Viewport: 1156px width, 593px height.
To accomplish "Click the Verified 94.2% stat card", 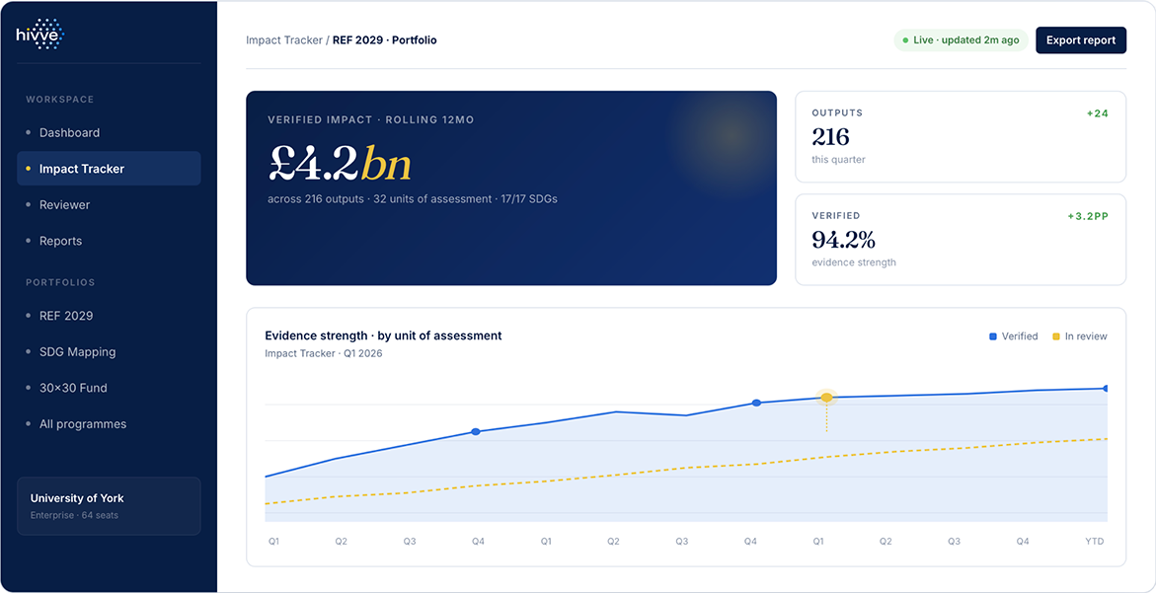I will 961,240.
